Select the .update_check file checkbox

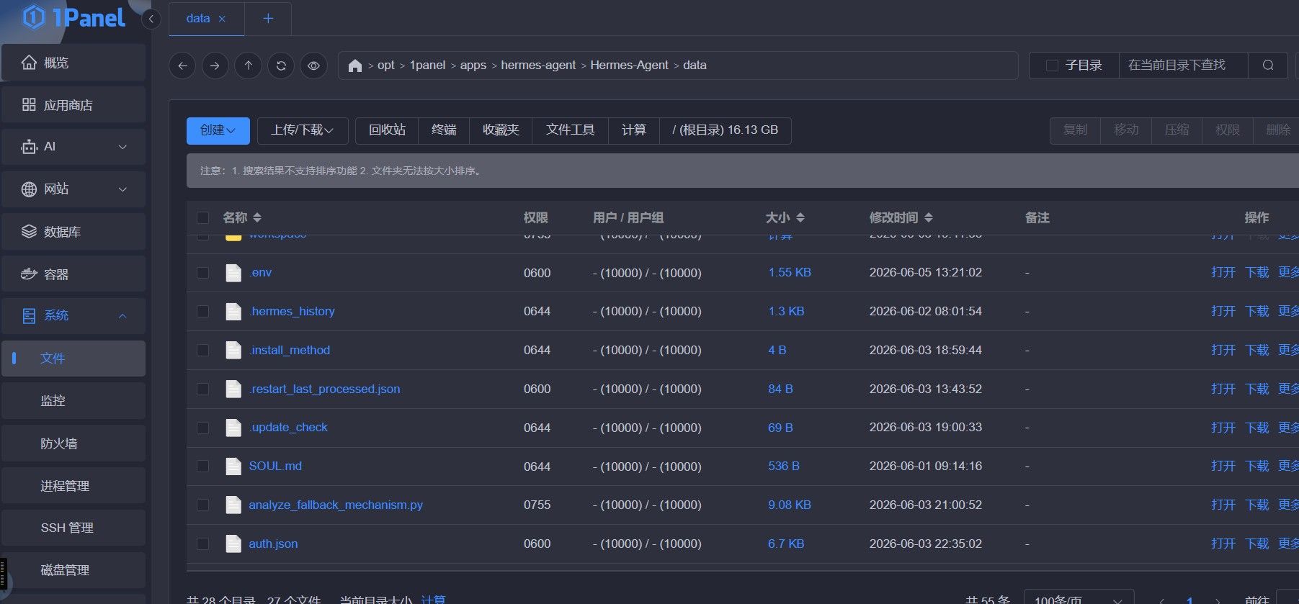click(x=203, y=428)
